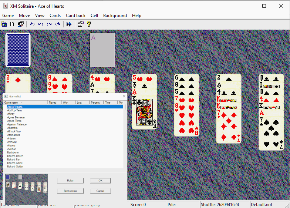Select Baker's Dozen in game list
The width and height of the screenshot is (290, 208).
click(x=15, y=156)
